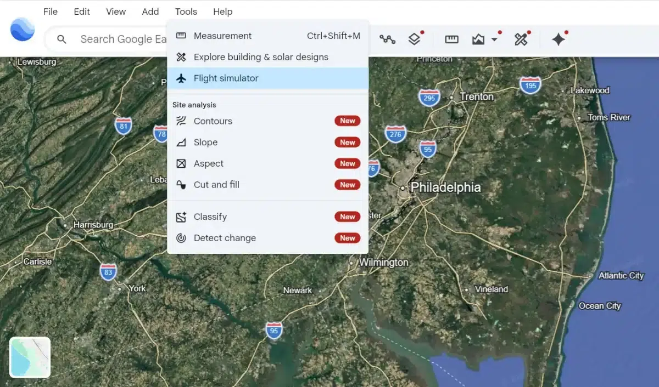Click the search magnifier icon
This screenshot has height=387, width=659.
[x=62, y=39]
